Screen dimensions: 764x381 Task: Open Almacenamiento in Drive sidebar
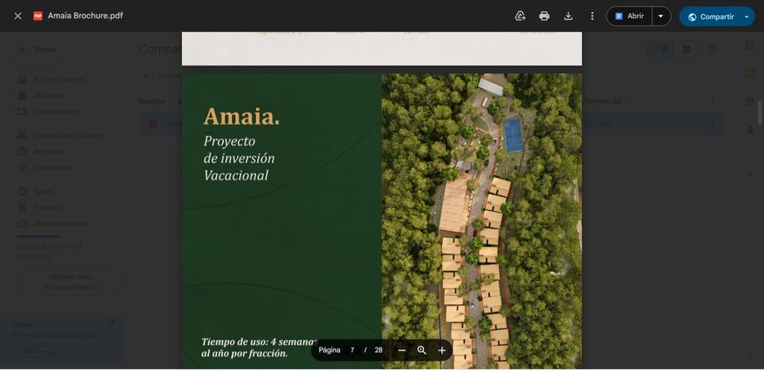pos(60,224)
